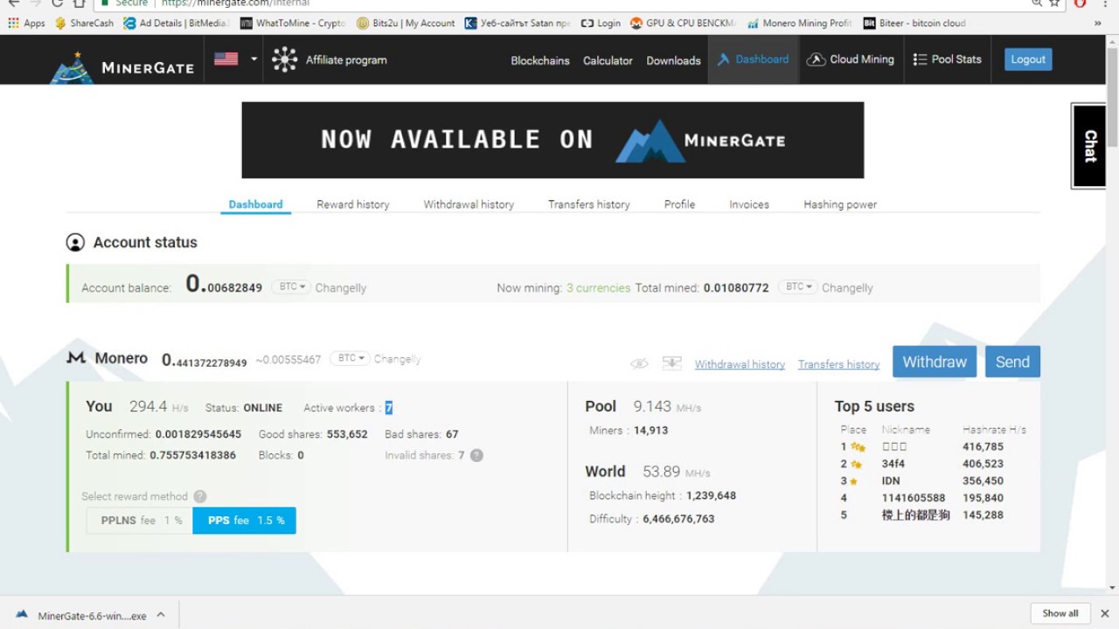Select Dashboard in the top navigation
Screen dimensions: 1119x629
[x=753, y=59]
